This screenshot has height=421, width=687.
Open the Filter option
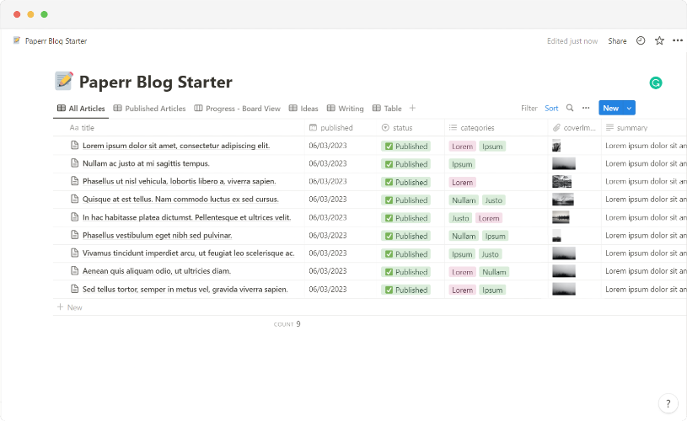pos(529,108)
